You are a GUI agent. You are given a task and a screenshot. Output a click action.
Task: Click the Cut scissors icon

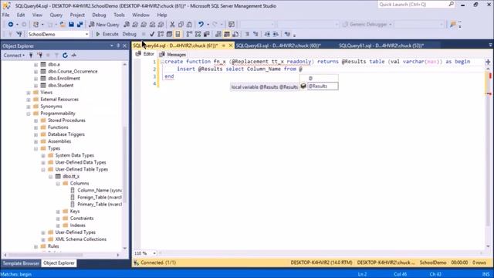point(172,24)
